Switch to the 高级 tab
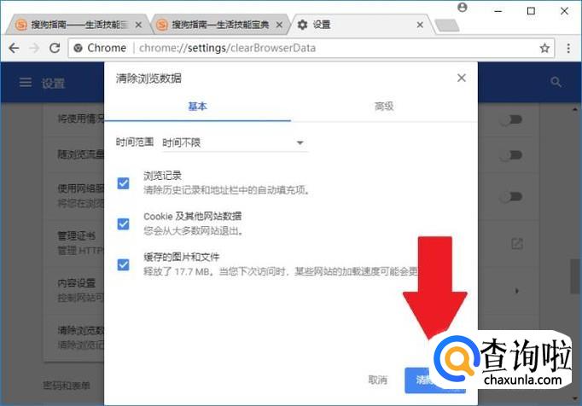 click(384, 107)
